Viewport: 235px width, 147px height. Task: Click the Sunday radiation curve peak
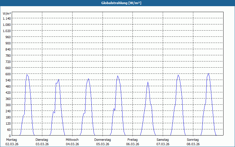[x=208, y=73]
